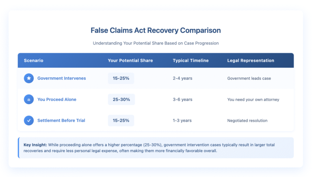The width and height of the screenshot is (312, 177).
Task: Click the scales icon beside You Proceed Alone
Action: (x=29, y=99)
